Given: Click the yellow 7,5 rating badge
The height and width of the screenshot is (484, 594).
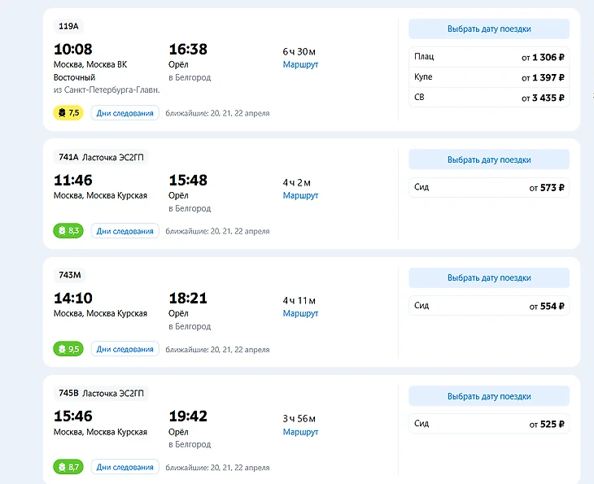Looking at the screenshot, I should tap(68, 113).
